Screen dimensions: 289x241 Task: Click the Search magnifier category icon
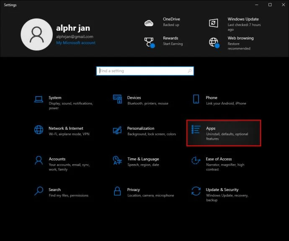39,191
